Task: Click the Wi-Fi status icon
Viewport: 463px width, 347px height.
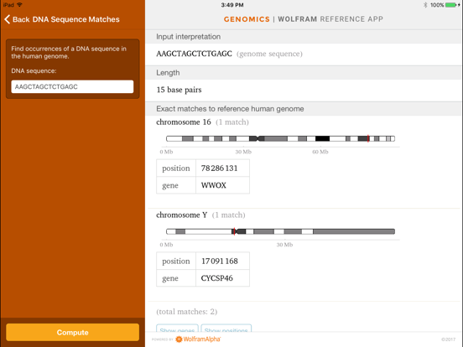Action: coord(19,5)
